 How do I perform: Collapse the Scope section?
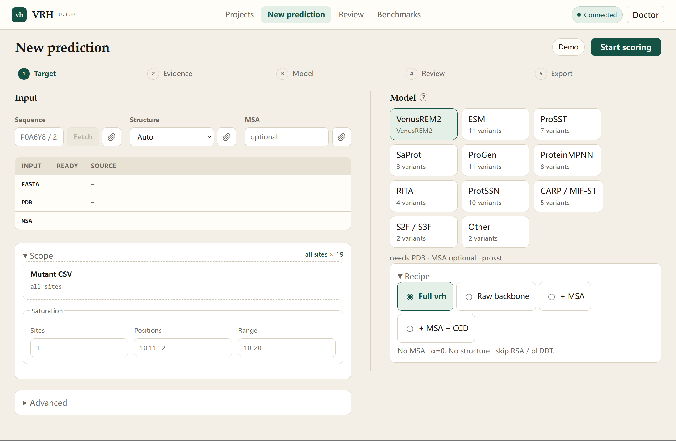[x=38, y=256]
